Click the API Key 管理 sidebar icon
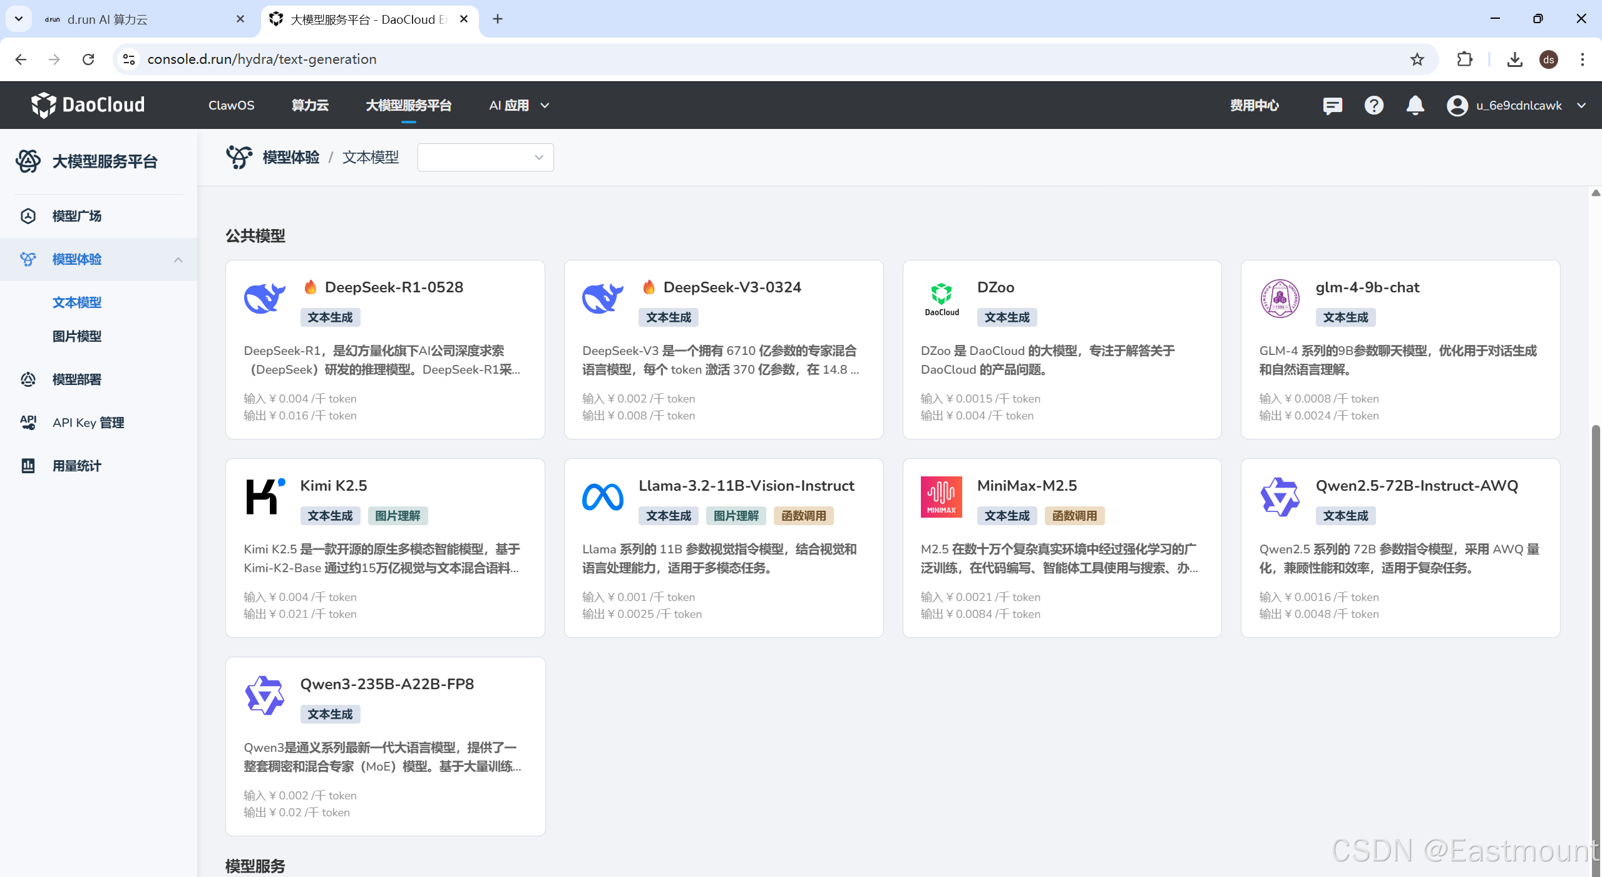This screenshot has width=1602, height=877. pyautogui.click(x=28, y=423)
